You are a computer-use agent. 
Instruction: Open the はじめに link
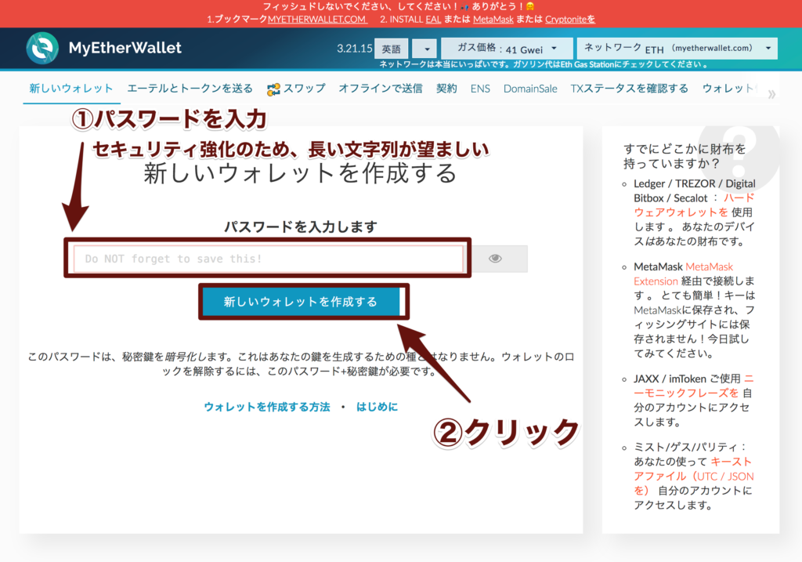point(377,407)
